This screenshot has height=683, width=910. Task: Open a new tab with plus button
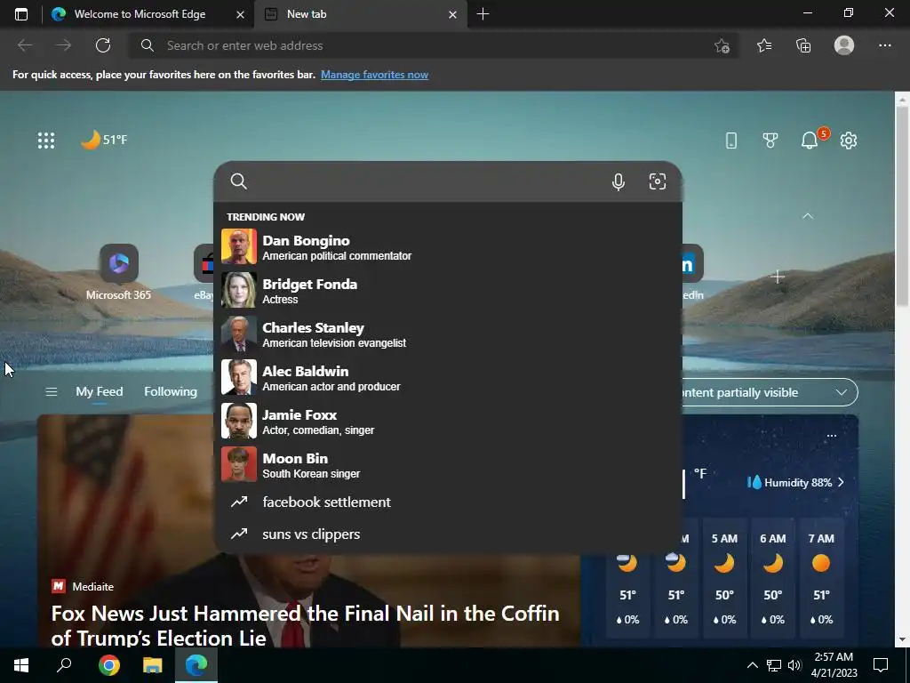[483, 14]
